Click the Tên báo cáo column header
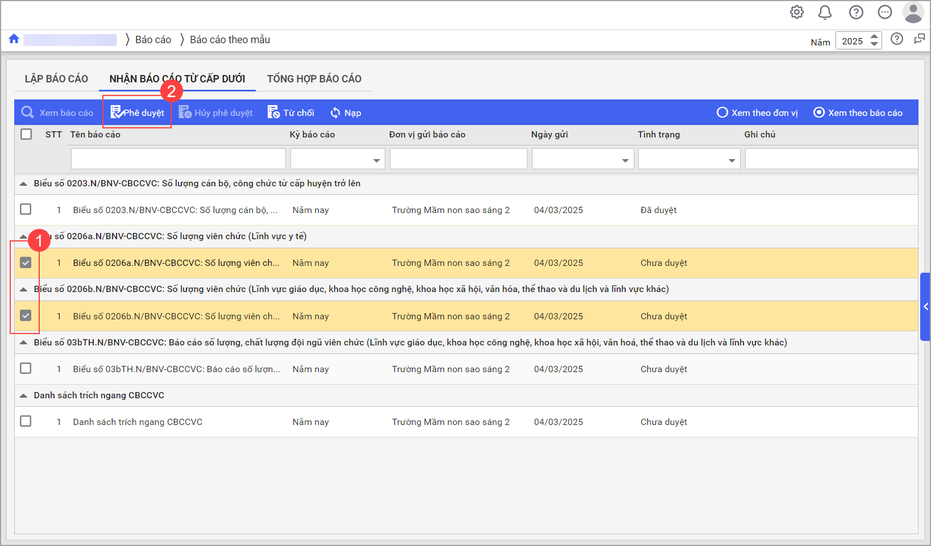Viewport: 931px width, 546px height. [95, 135]
